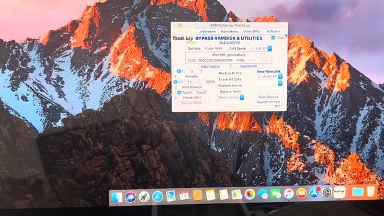Toggle the List SP checkbox

pos(253,49)
